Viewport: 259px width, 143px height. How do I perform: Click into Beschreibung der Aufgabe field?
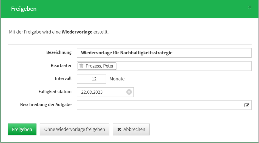click(159, 105)
